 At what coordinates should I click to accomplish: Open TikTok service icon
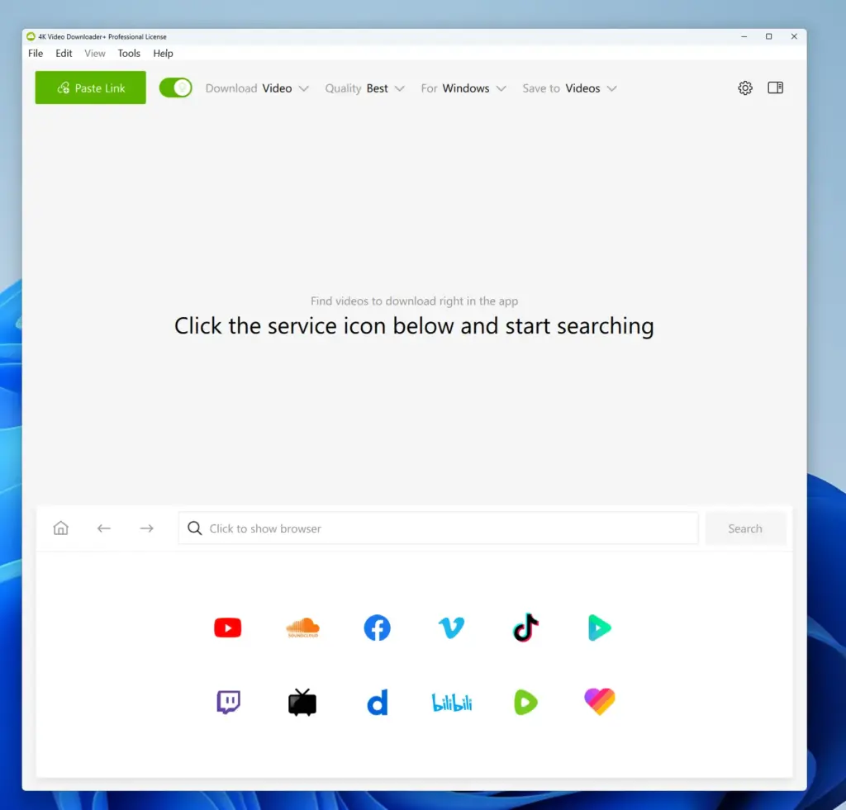click(x=525, y=628)
